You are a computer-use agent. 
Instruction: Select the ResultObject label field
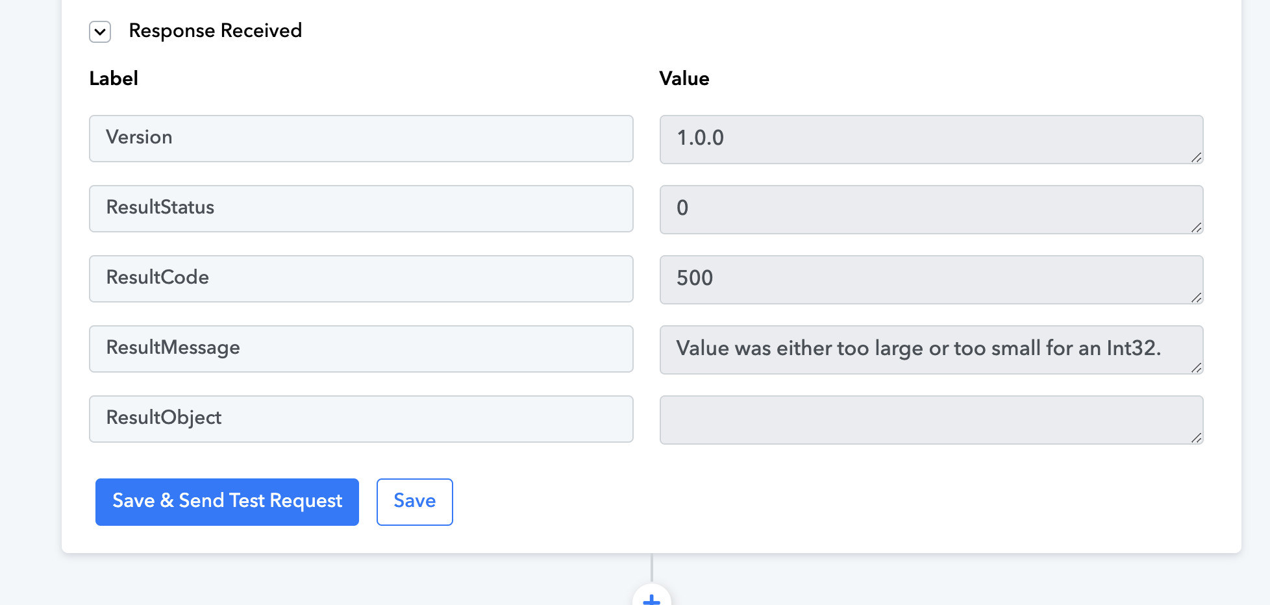tap(361, 419)
